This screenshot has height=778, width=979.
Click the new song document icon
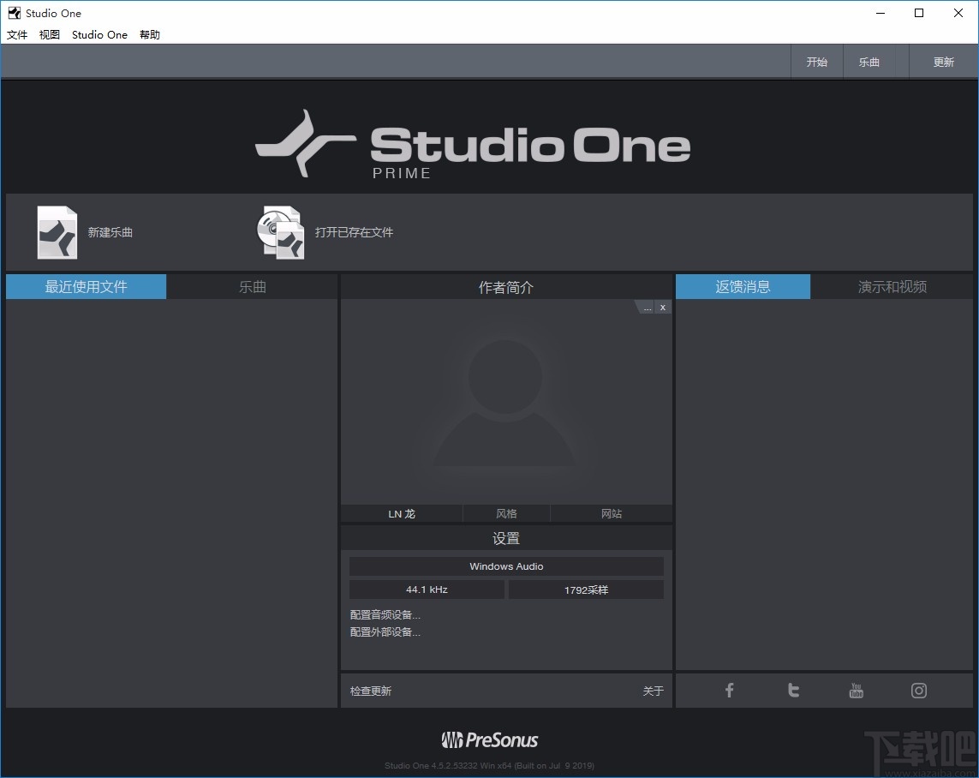click(x=57, y=232)
